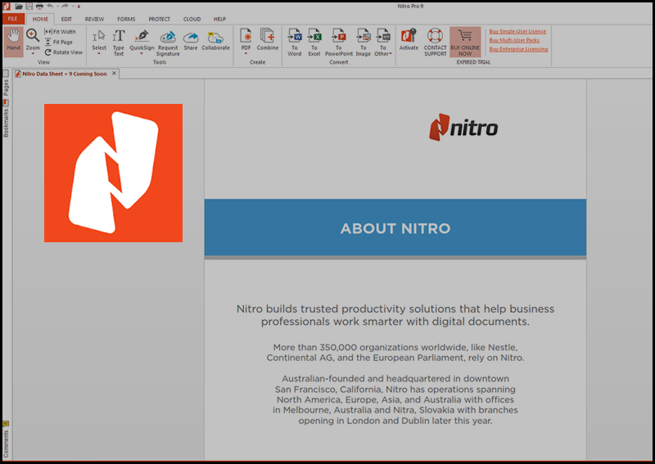Image resolution: width=655 pixels, height=464 pixels.
Task: Convert the document To Excel
Action: 314,40
